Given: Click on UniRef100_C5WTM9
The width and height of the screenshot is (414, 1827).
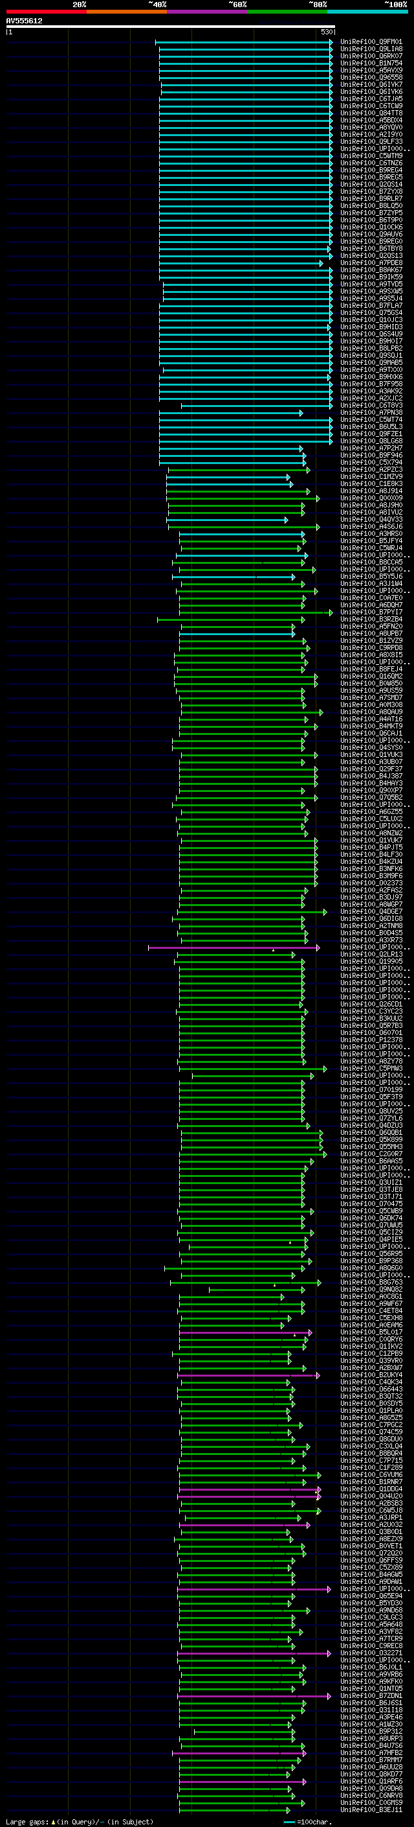Looking at the screenshot, I should tap(371, 156).
